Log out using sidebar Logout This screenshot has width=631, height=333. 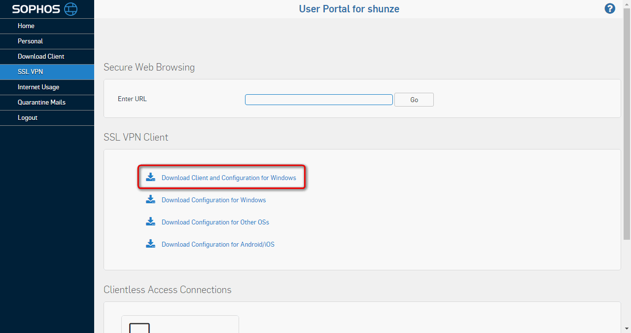point(47,118)
